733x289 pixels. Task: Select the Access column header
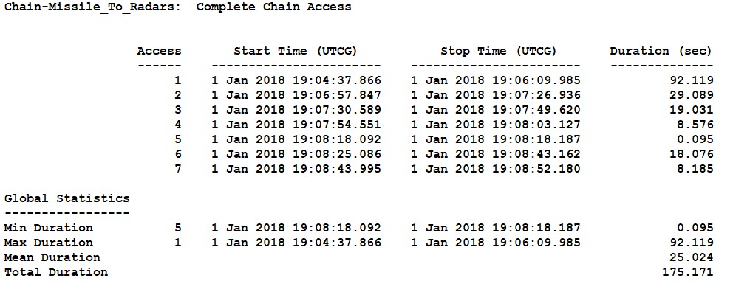point(160,51)
